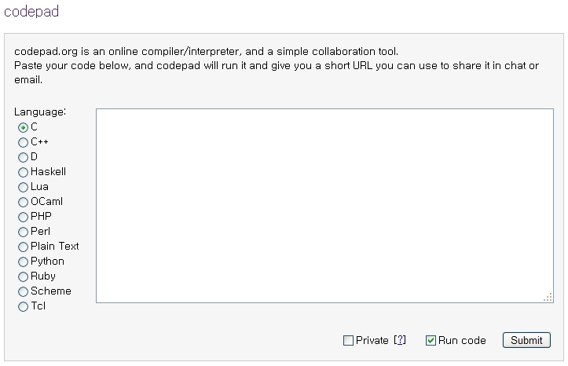
Task: Click the Submit button
Action: pos(526,340)
